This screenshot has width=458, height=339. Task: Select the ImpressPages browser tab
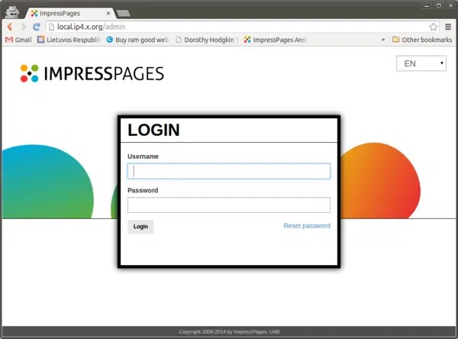pos(70,13)
